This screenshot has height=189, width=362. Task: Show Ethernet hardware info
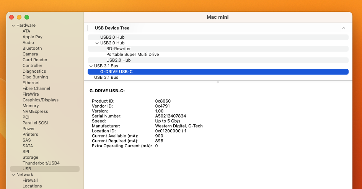[x=31, y=83]
